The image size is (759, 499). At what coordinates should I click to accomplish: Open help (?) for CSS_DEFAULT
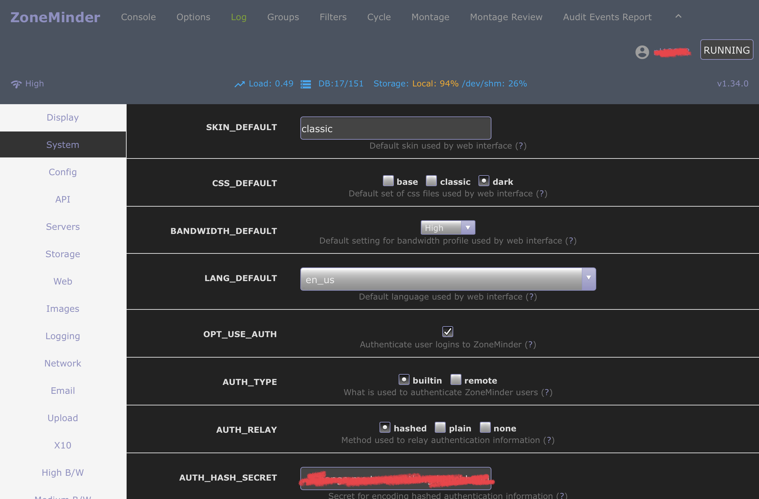pyautogui.click(x=542, y=194)
